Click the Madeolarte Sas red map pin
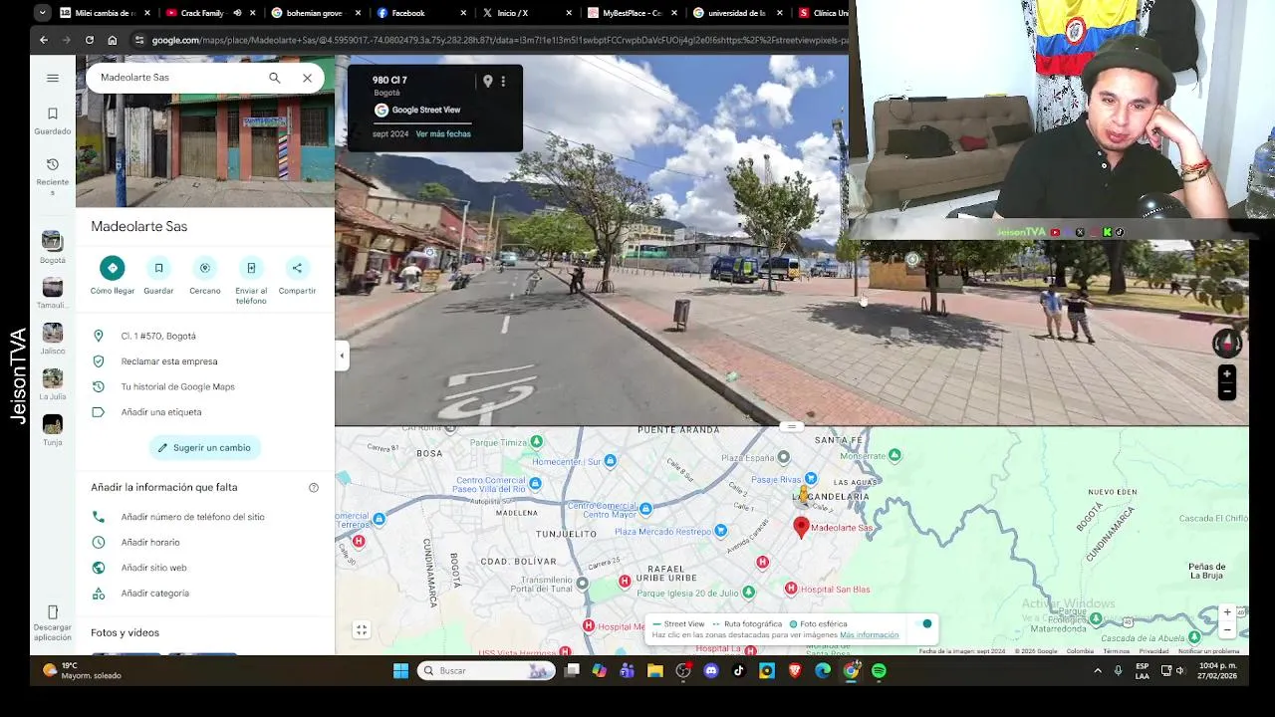The image size is (1275, 717). (801, 527)
